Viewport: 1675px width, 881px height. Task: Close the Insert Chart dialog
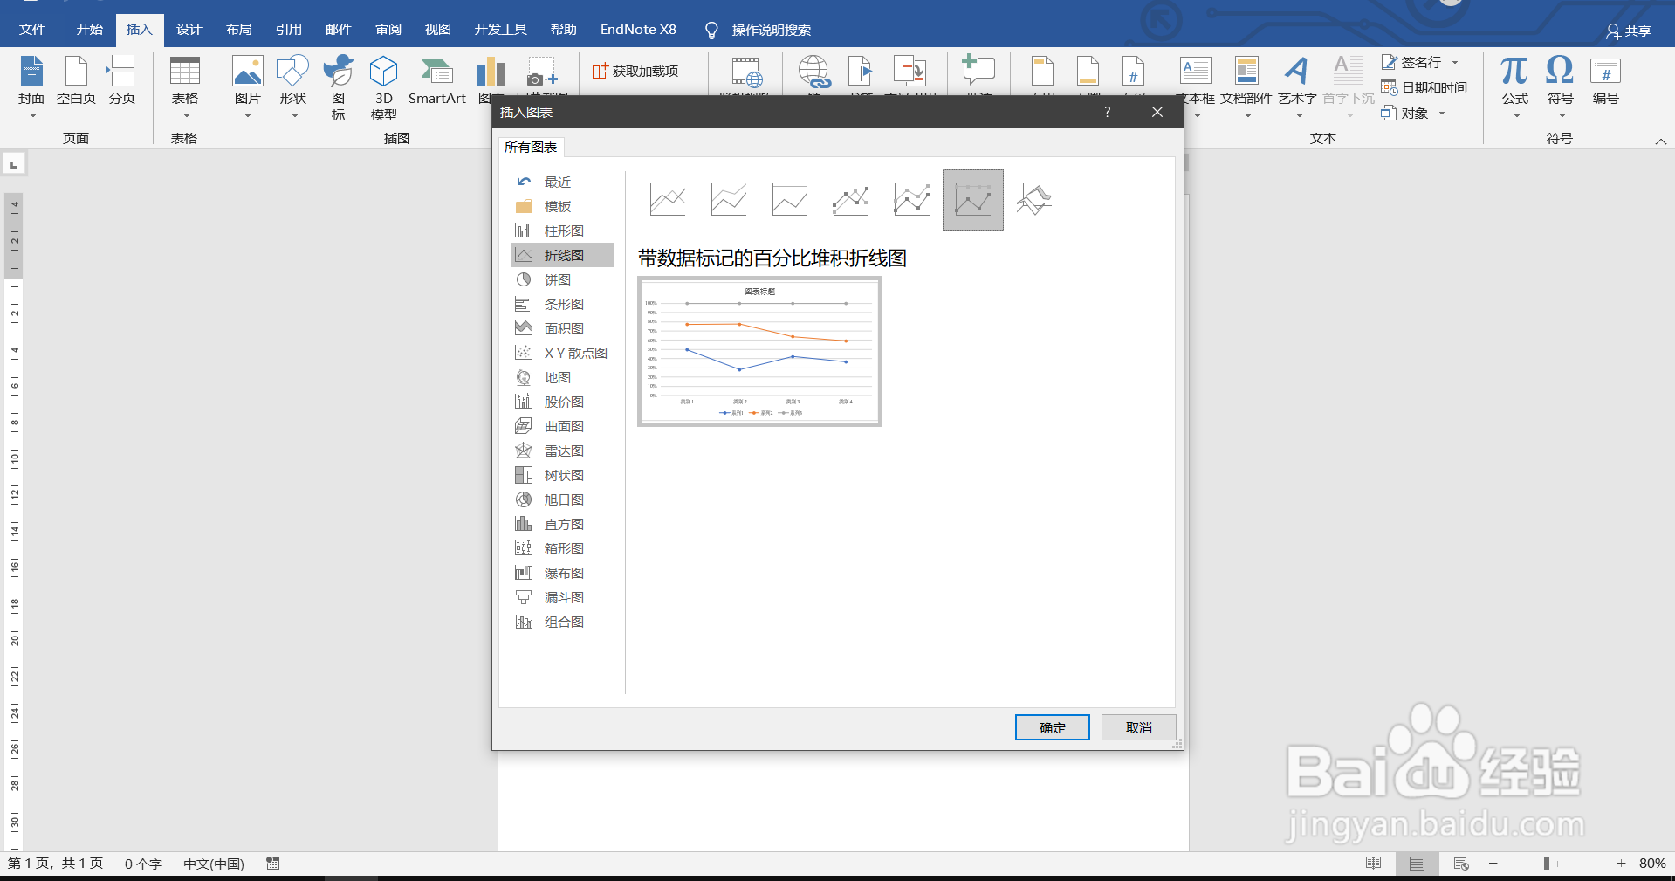click(x=1157, y=112)
